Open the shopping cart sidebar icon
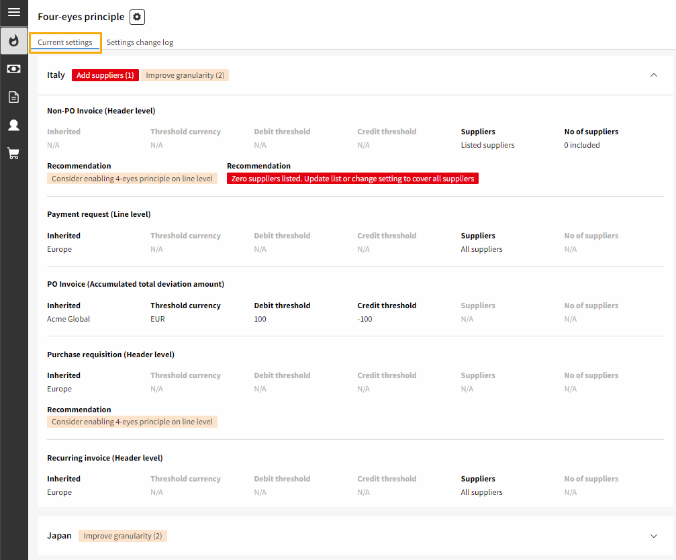The width and height of the screenshot is (676, 560). click(13, 153)
